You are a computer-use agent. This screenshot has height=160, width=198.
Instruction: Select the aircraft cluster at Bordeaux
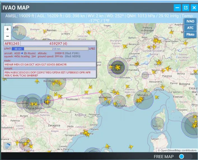[x=57, y=83]
